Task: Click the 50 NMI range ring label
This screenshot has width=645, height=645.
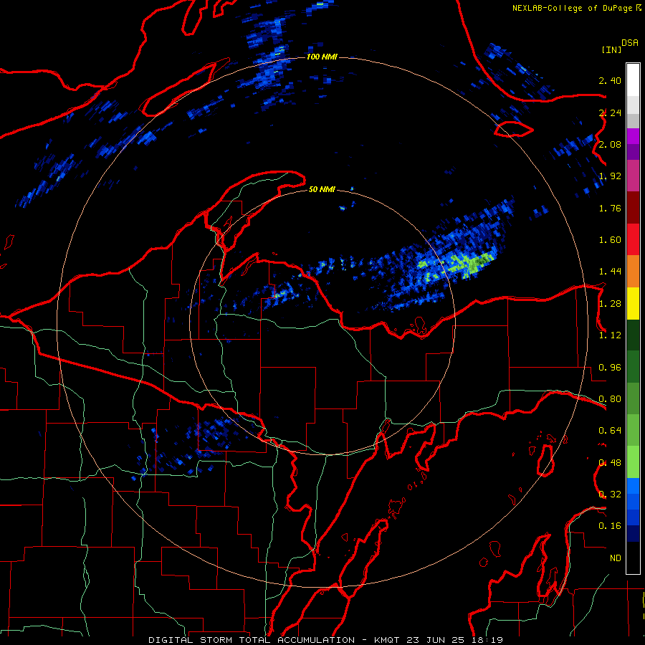Action: coord(322,189)
